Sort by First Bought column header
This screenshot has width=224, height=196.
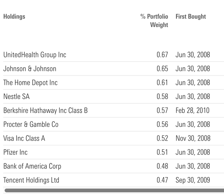191,16
